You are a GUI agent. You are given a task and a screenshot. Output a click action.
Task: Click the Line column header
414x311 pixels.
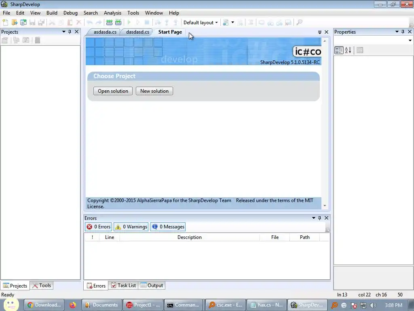point(109,237)
